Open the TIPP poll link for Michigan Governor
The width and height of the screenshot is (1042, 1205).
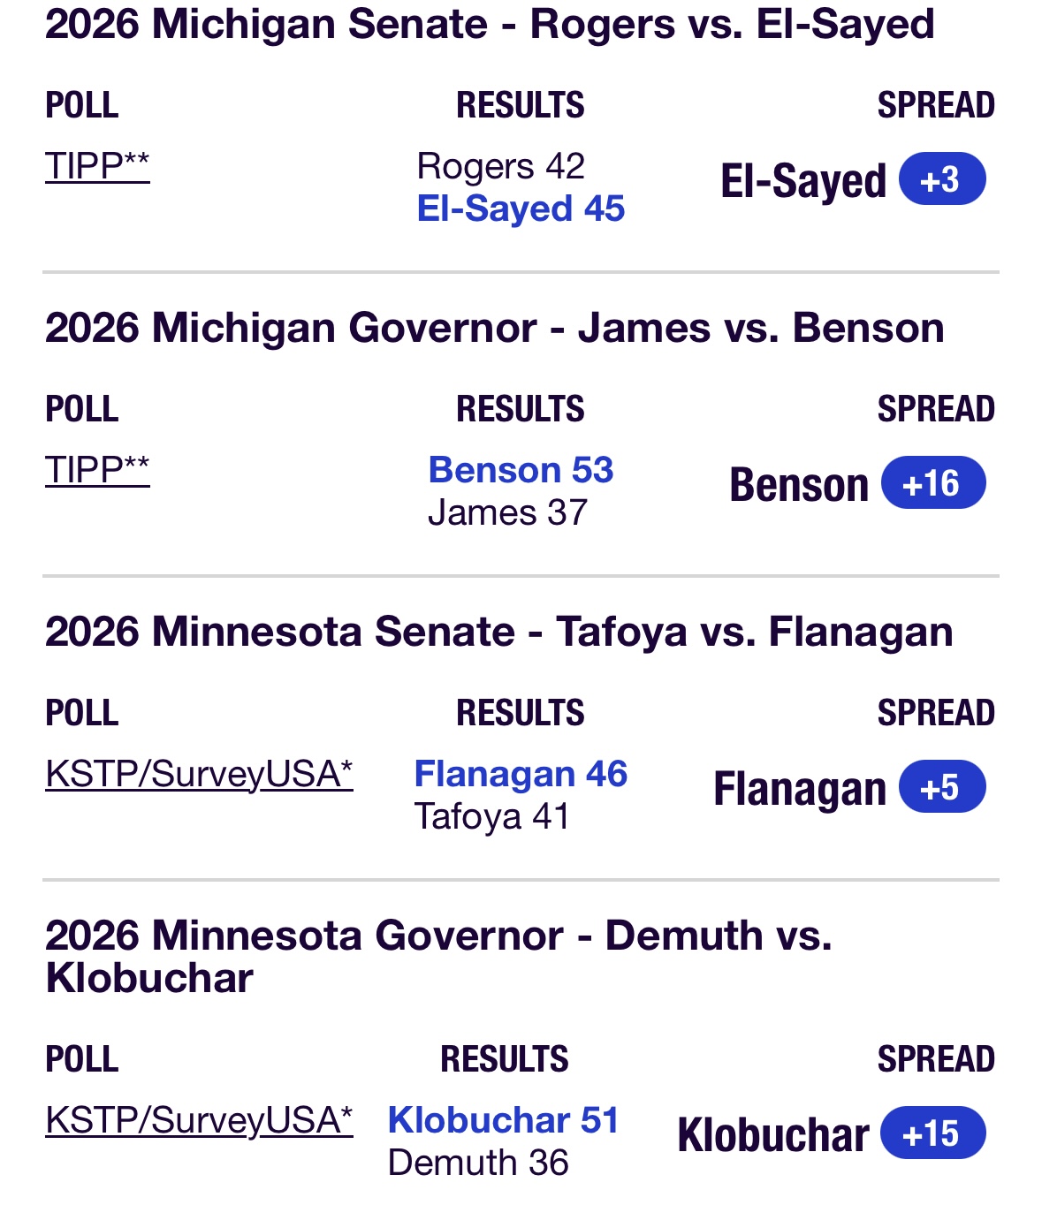point(97,470)
